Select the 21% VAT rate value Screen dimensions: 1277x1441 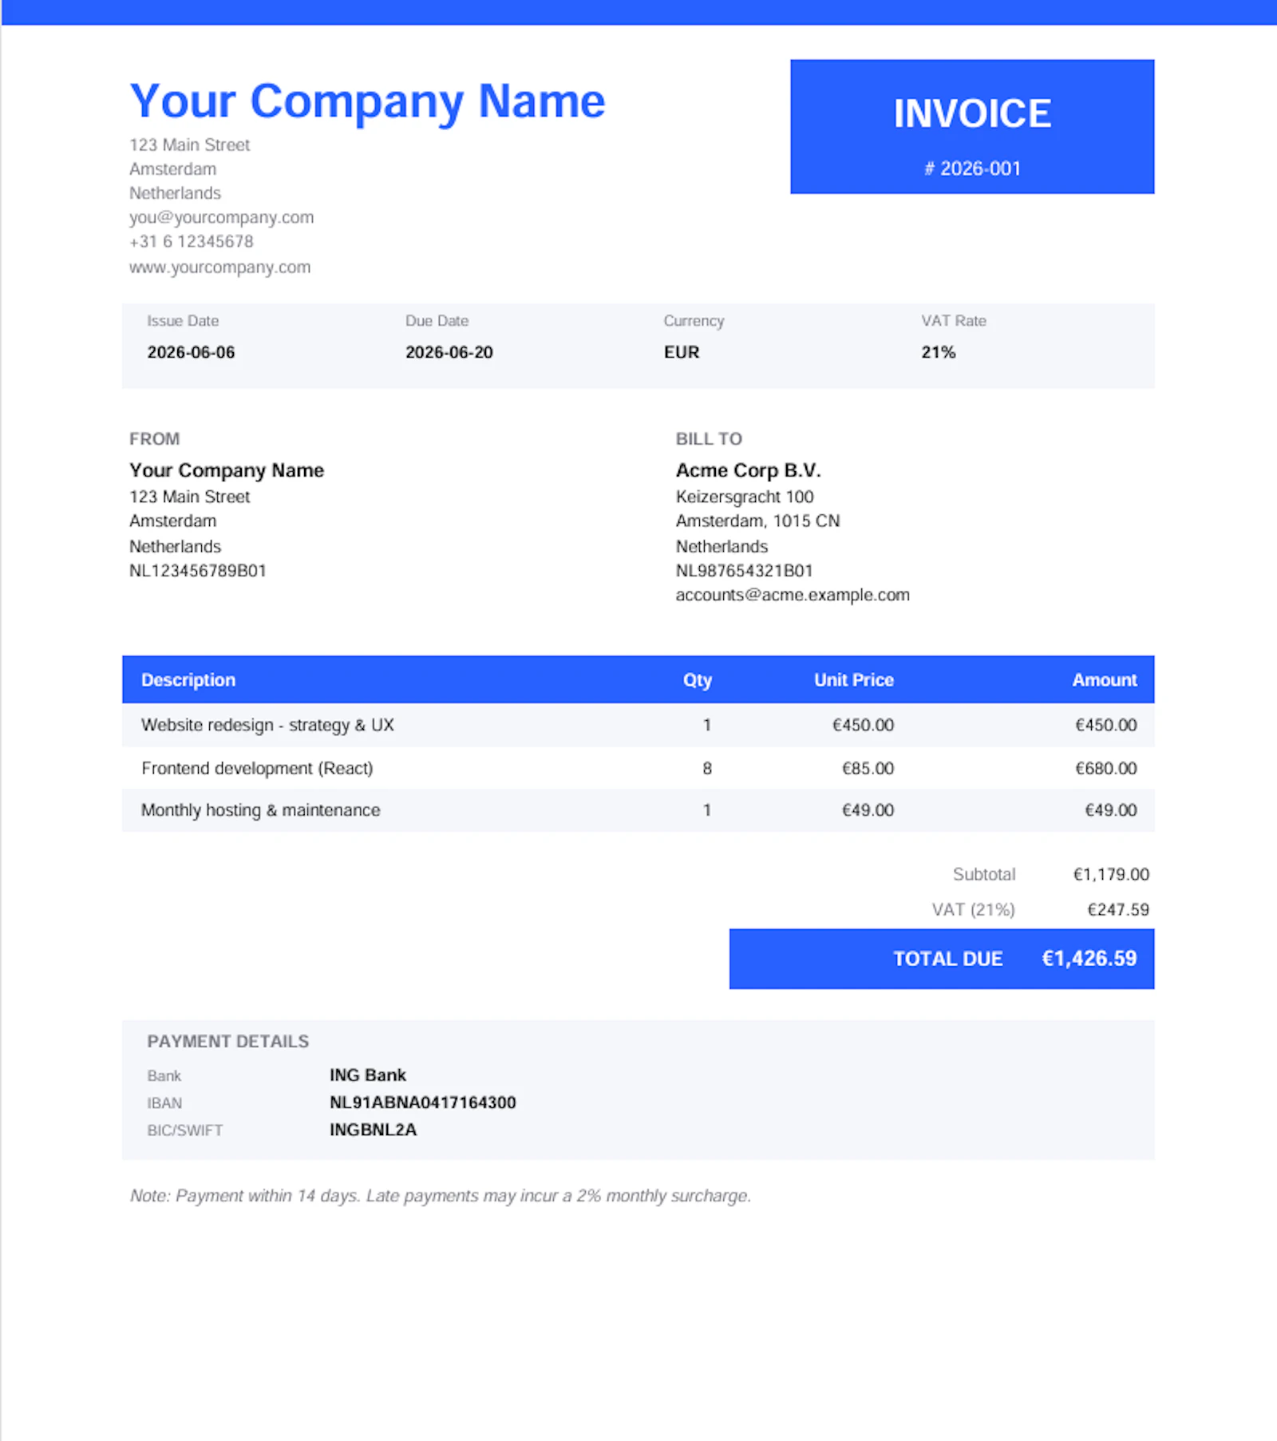click(x=938, y=352)
